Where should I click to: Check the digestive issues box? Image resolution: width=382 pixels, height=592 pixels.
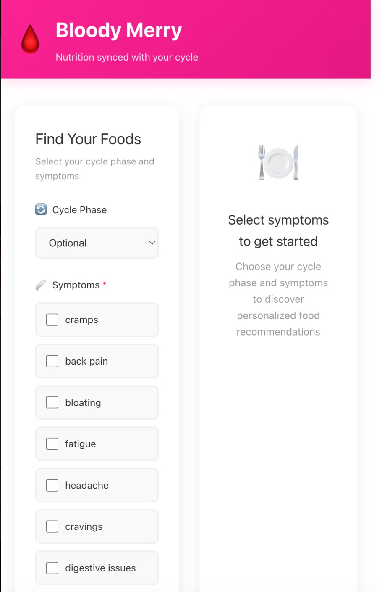point(52,568)
